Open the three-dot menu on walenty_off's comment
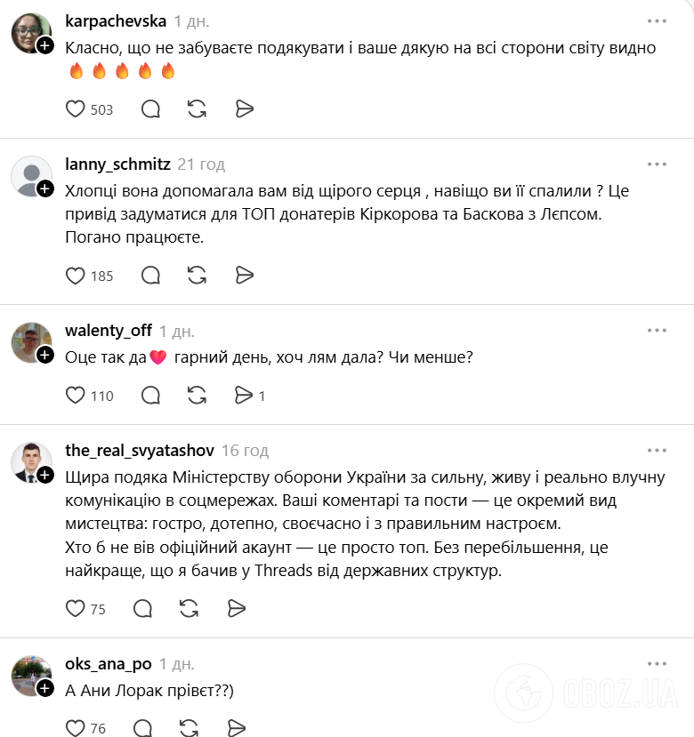Image resolution: width=694 pixels, height=737 pixels. 658,329
